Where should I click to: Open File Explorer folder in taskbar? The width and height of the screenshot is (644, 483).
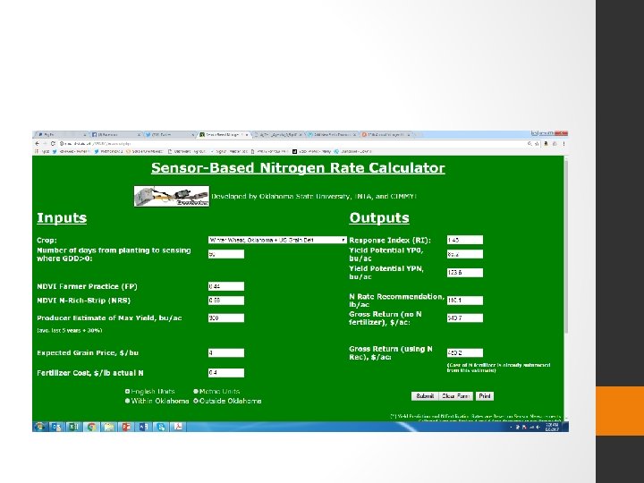pos(109,427)
